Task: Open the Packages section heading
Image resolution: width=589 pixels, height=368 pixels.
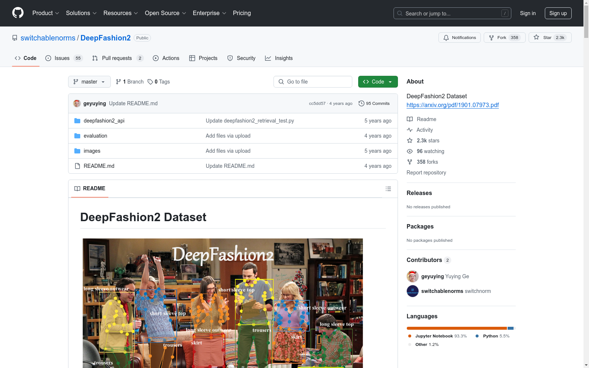Action: (420, 226)
